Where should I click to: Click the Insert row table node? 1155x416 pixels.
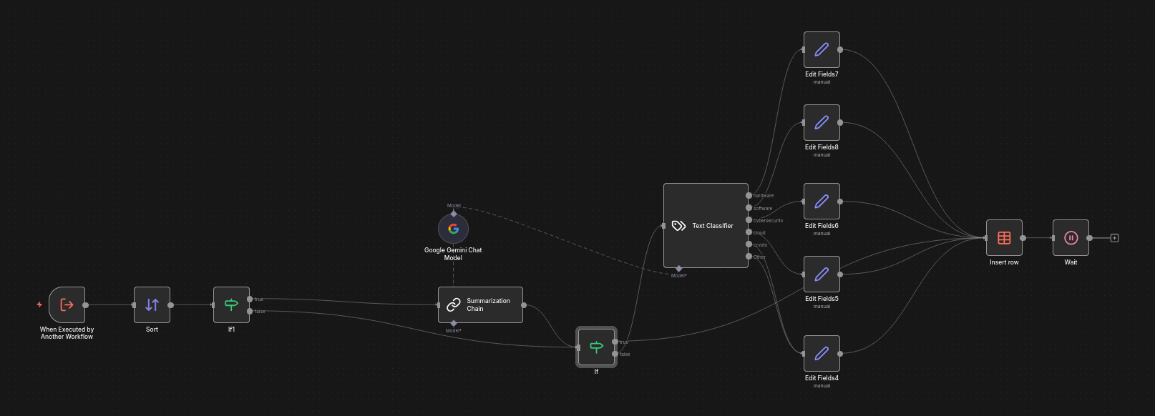point(1004,237)
